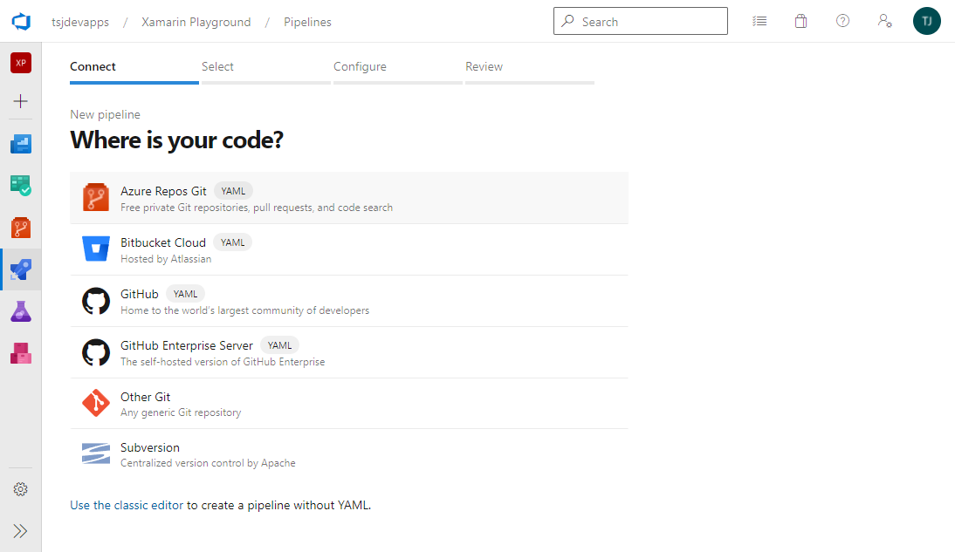Open the TJ account avatar menu
This screenshot has height=552, width=955.
(926, 22)
